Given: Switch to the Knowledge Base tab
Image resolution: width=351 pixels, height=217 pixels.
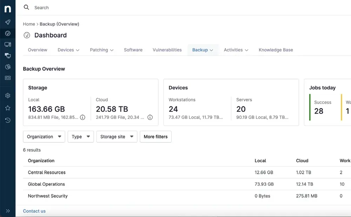Looking at the screenshot, I should 276,50.
